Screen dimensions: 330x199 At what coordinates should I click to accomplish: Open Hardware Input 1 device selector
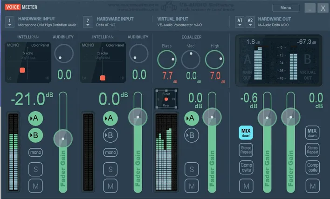(9, 22)
